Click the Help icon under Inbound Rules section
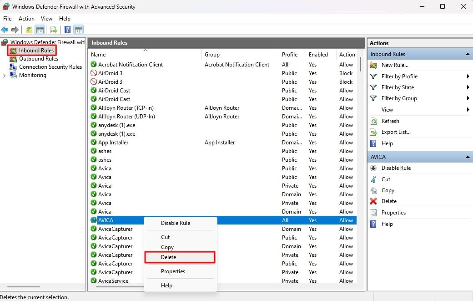 point(373,143)
